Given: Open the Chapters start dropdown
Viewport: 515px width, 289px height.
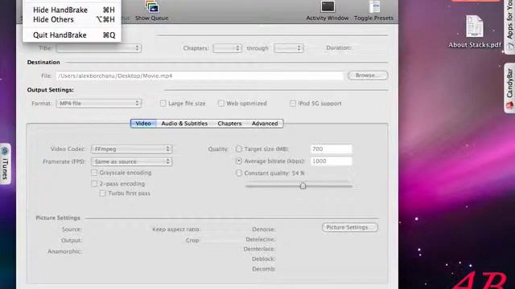Looking at the screenshot, I should pyautogui.click(x=227, y=48).
